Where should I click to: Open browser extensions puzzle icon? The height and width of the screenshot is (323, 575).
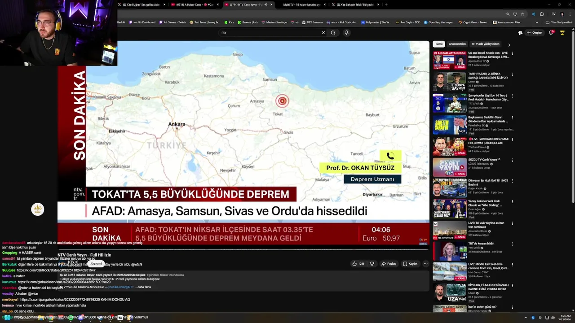[x=542, y=14]
